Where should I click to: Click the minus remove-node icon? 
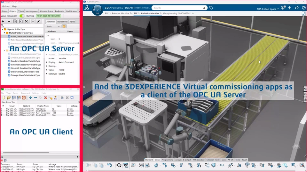tap(9, 21)
